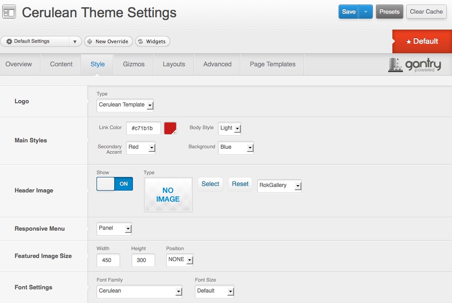The height and width of the screenshot is (303, 452).
Task: Switch to the Content tab
Action: point(61,65)
